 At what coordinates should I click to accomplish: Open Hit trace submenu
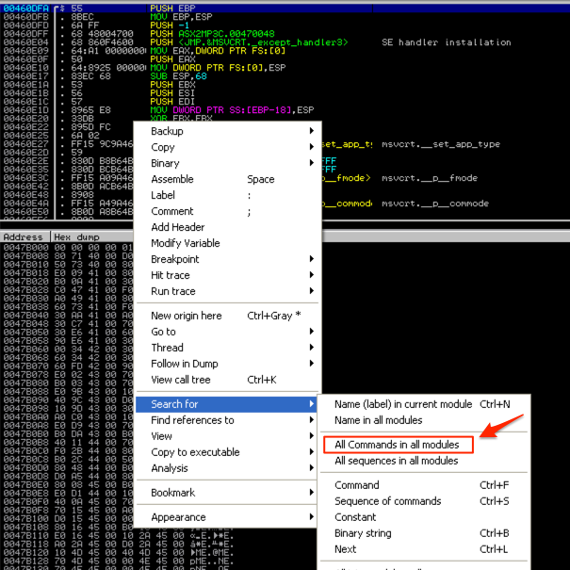227,275
